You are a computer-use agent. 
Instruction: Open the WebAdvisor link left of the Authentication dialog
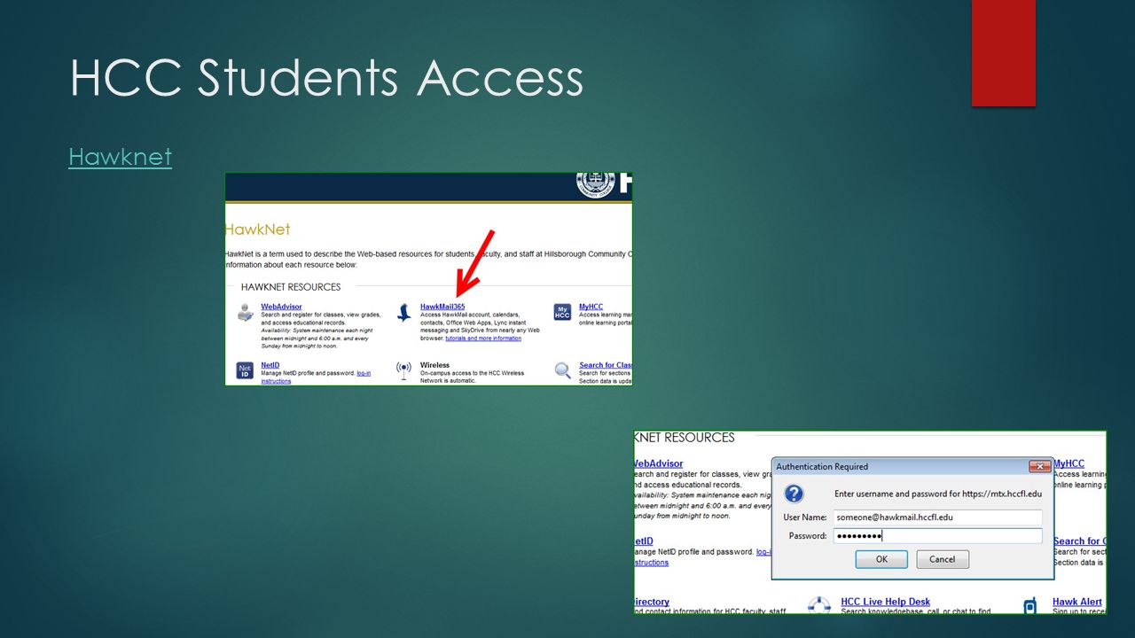coord(659,464)
